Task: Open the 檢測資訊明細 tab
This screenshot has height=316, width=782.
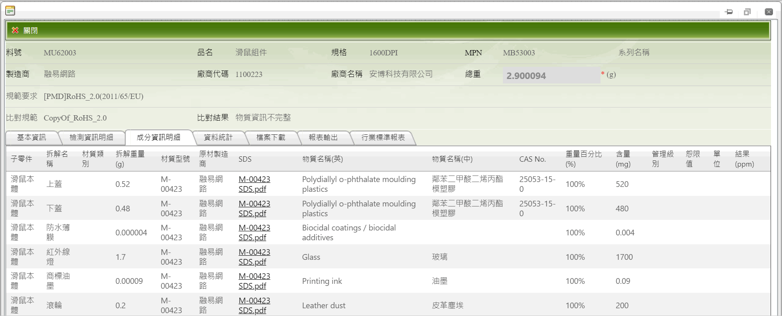Action: (91, 138)
